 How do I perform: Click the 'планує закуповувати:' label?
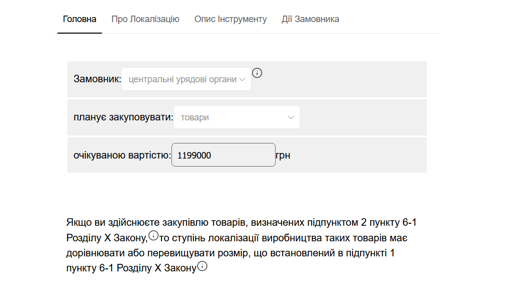[x=123, y=117]
